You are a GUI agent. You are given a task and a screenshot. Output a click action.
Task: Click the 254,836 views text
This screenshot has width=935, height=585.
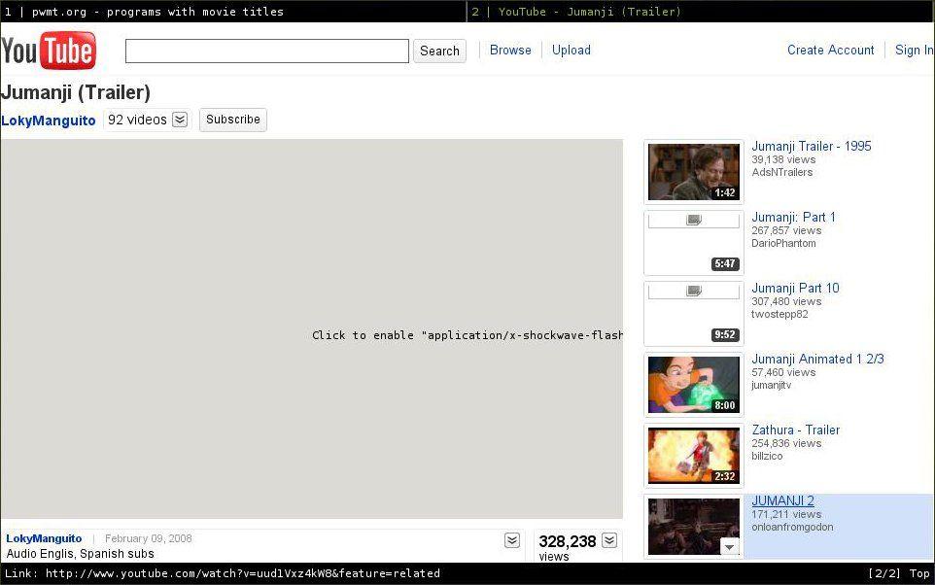(786, 444)
